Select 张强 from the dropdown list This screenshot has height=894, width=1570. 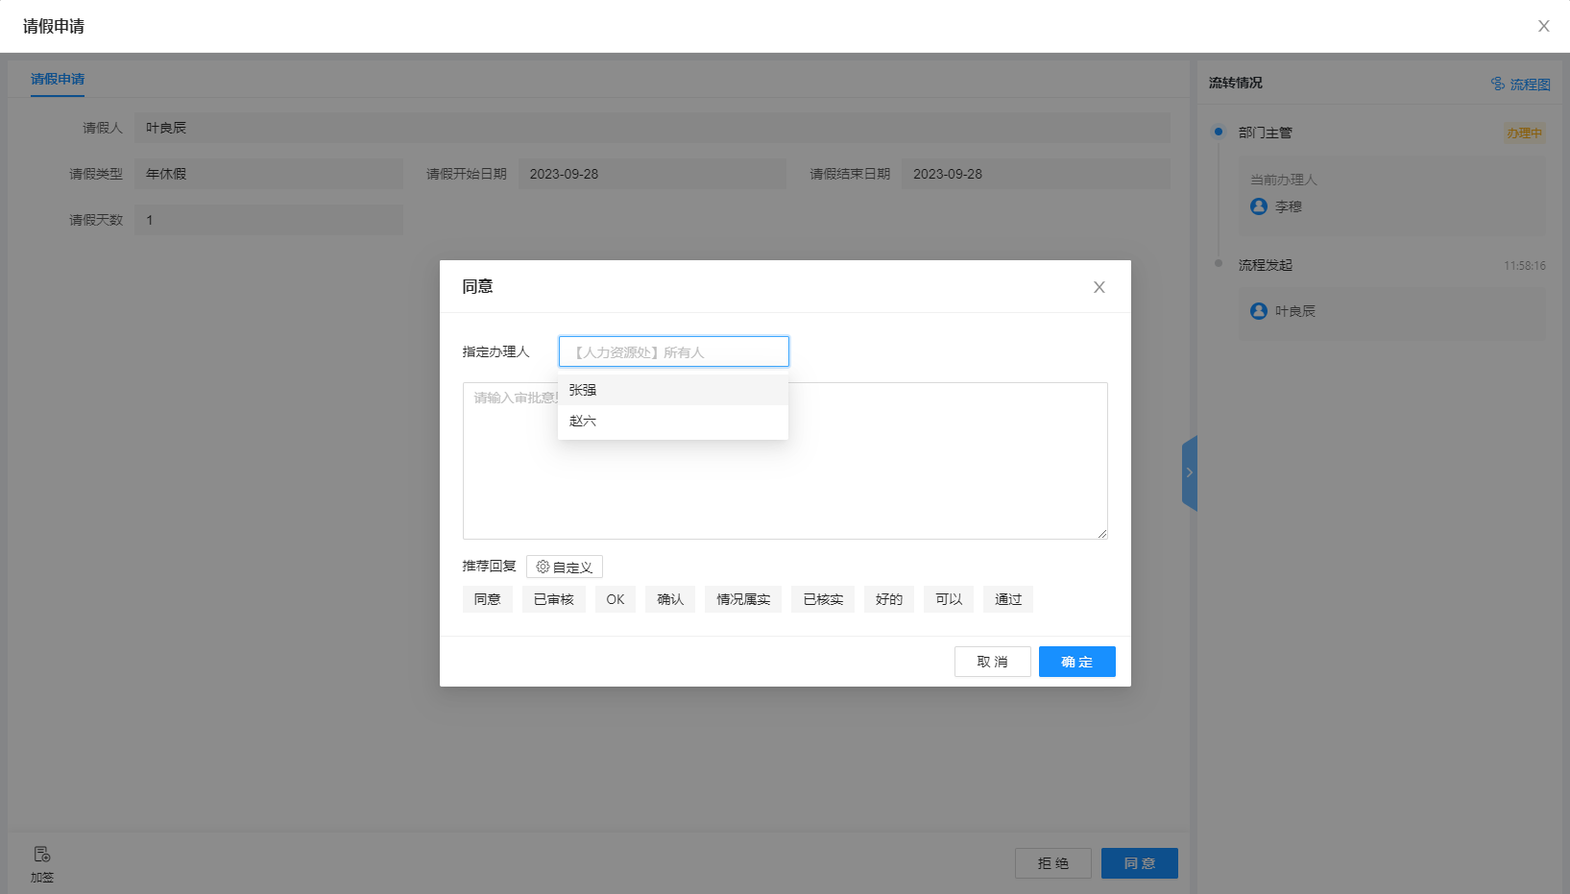pyautogui.click(x=583, y=390)
